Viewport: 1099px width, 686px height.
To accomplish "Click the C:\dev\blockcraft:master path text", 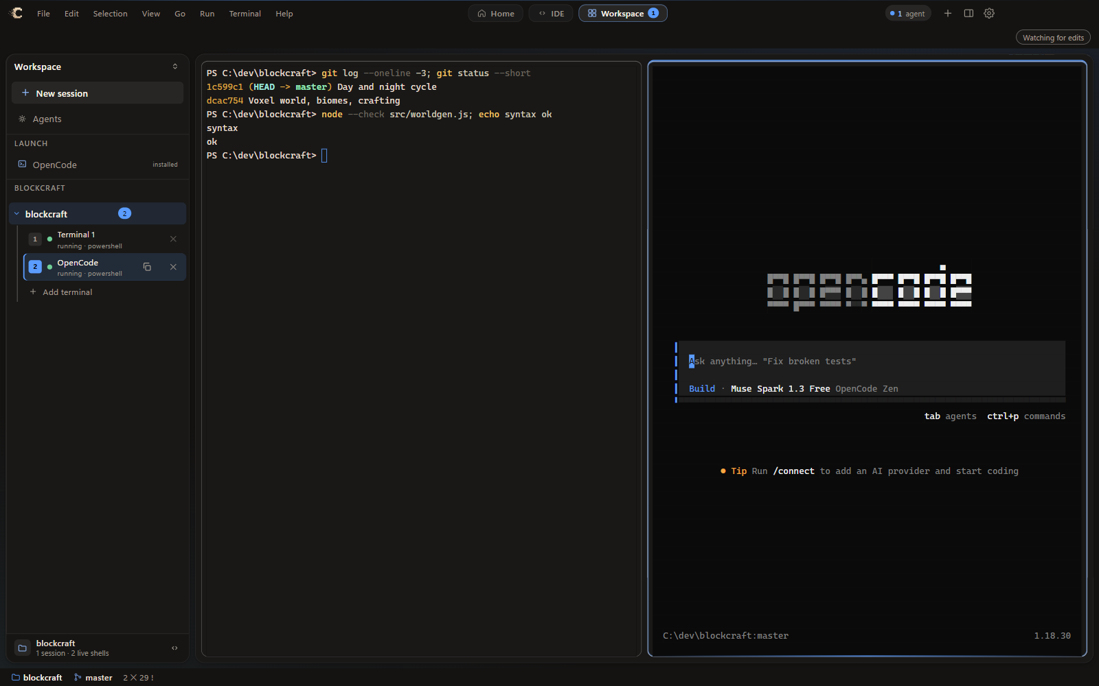I will coord(725,636).
